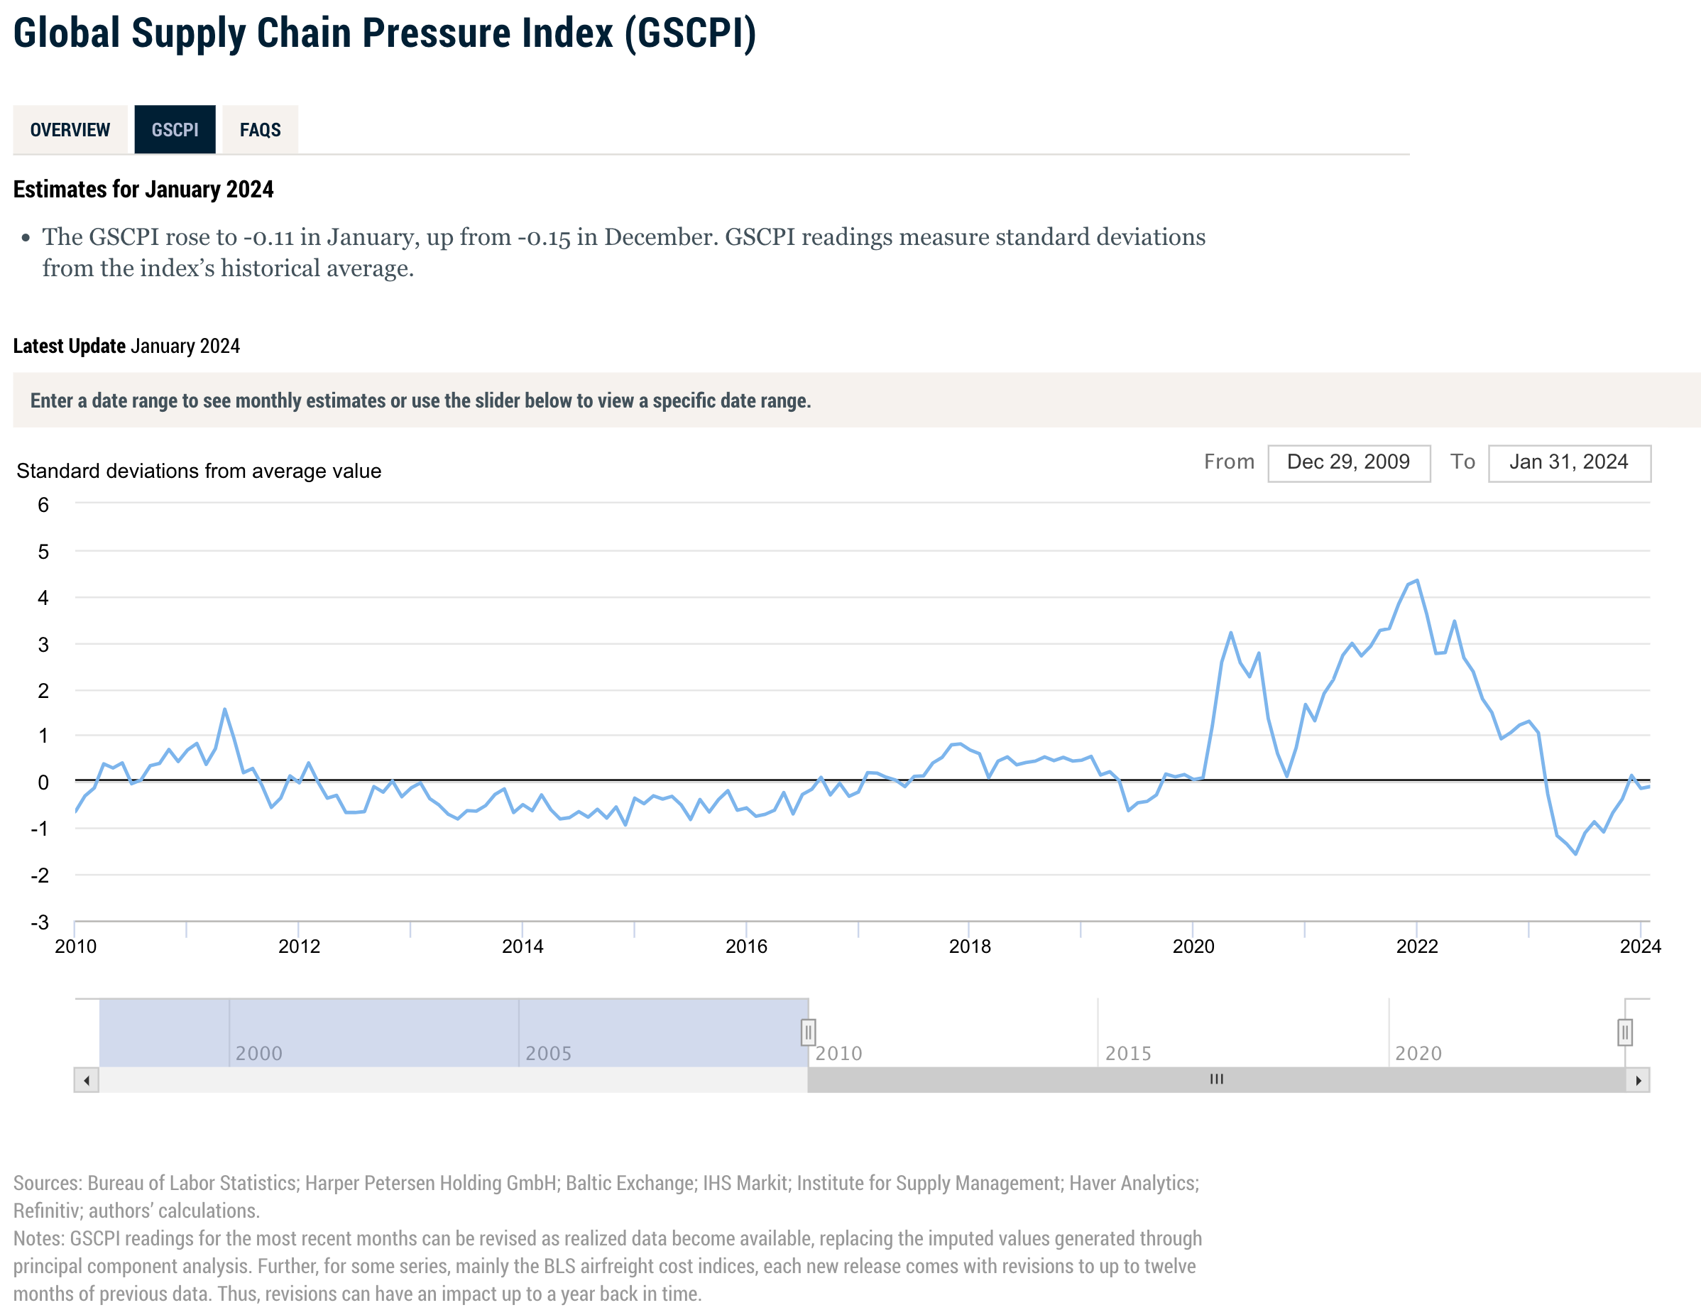Open the OVERVIEW tab
The image size is (1701, 1315).
point(70,129)
